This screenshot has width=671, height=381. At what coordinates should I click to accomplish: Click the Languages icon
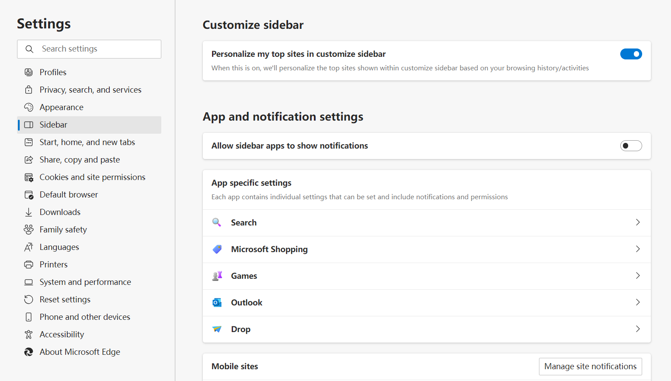(x=29, y=247)
